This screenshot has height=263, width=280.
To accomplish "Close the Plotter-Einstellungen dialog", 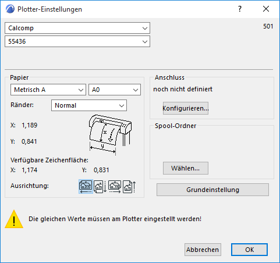I will pos(266,9).
